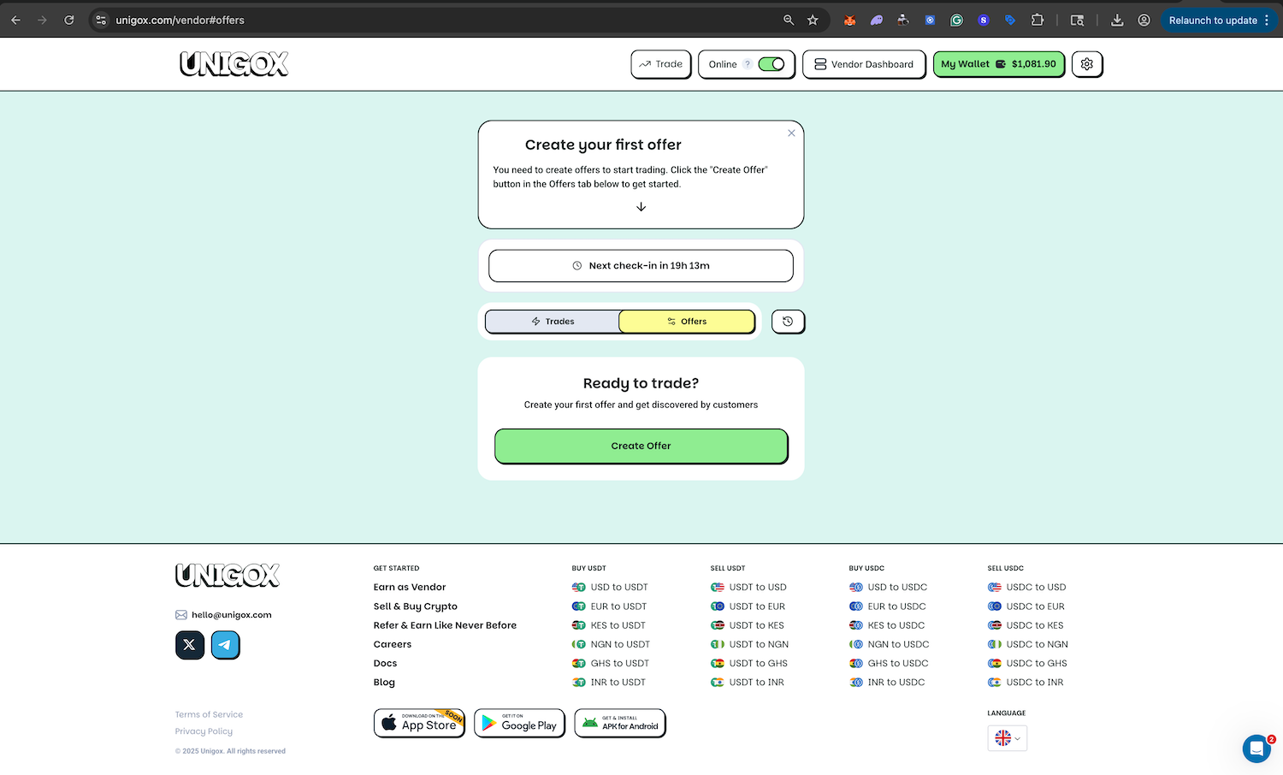Image resolution: width=1283 pixels, height=775 pixels.
Task: Select the Offers tab
Action: [687, 321]
